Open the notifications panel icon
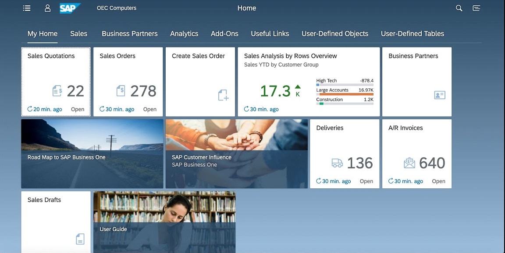Viewport: 505px width, 253px height. click(477, 8)
